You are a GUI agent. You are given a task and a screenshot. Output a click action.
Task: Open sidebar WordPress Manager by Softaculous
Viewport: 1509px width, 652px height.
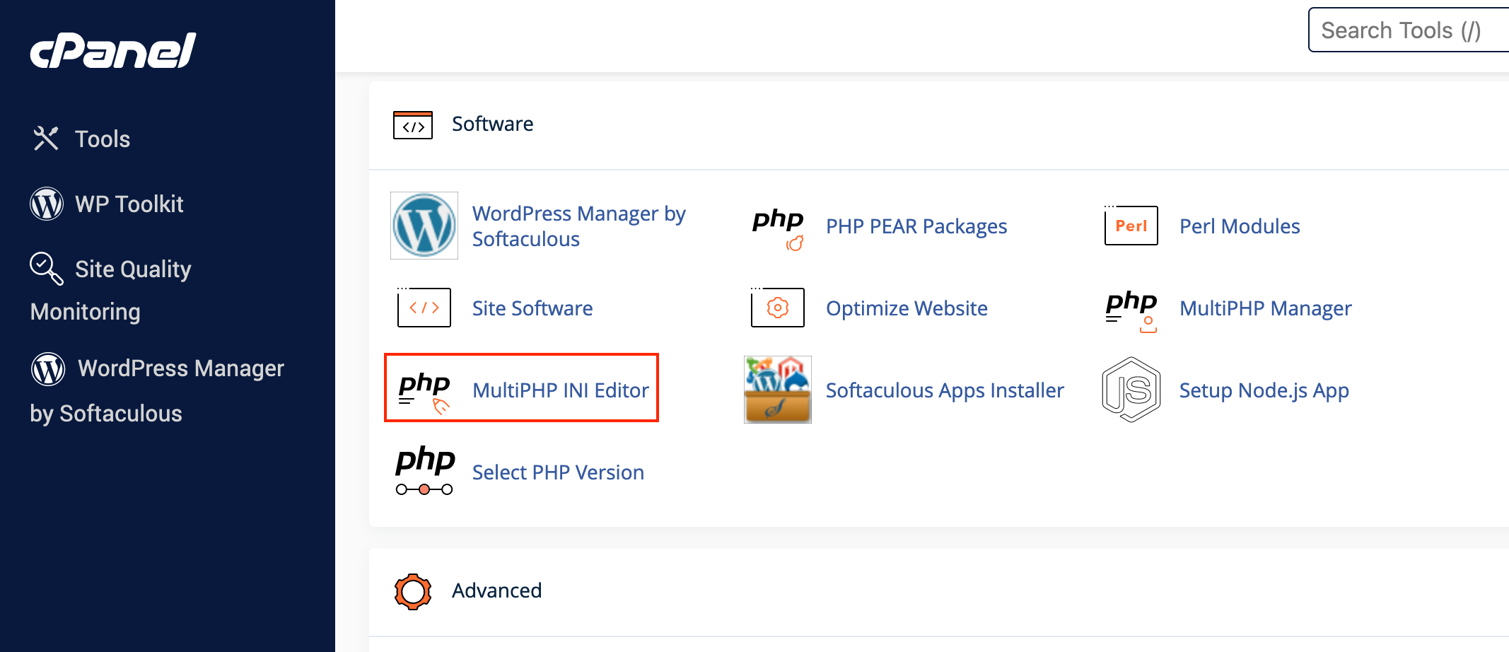pyautogui.click(x=157, y=390)
